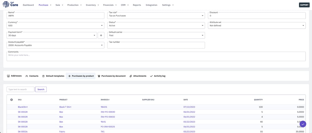
Task: Open invoice INV-PO-00030
Action: tap(108, 112)
